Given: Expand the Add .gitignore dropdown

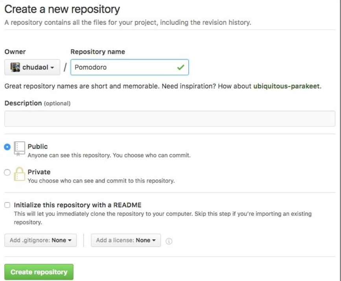Looking at the screenshot, I should click(x=41, y=240).
